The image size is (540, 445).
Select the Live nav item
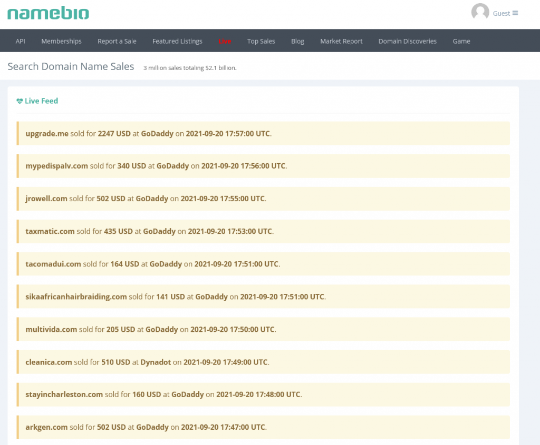(x=225, y=41)
